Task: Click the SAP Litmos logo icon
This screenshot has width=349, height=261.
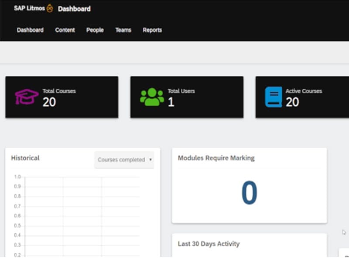Action: pyautogui.click(x=50, y=8)
